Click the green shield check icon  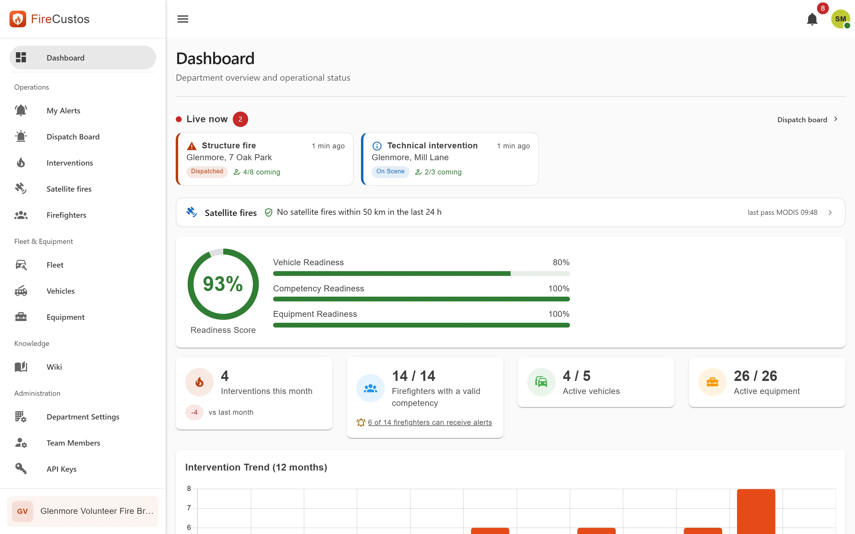(x=268, y=212)
